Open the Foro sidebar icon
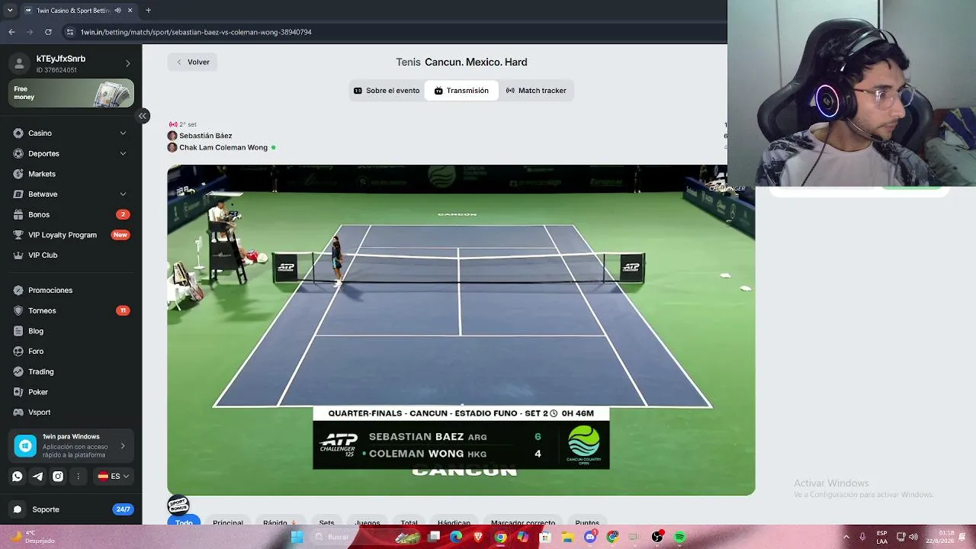 tap(18, 352)
